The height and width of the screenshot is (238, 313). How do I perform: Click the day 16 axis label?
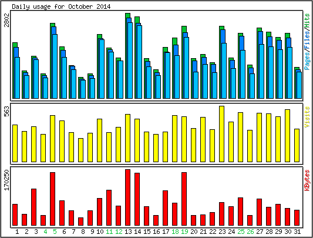click(156, 232)
